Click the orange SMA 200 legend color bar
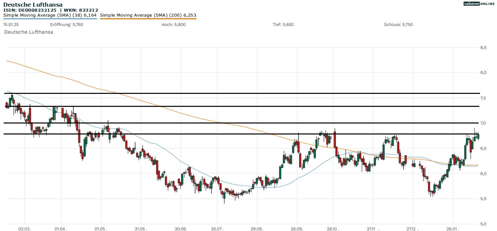The width and height of the screenshot is (497, 231). coord(148,19)
